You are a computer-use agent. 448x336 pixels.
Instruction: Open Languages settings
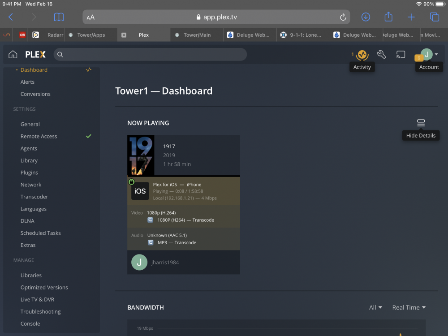(x=34, y=209)
